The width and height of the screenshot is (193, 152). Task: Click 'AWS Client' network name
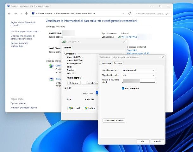coord(55,48)
